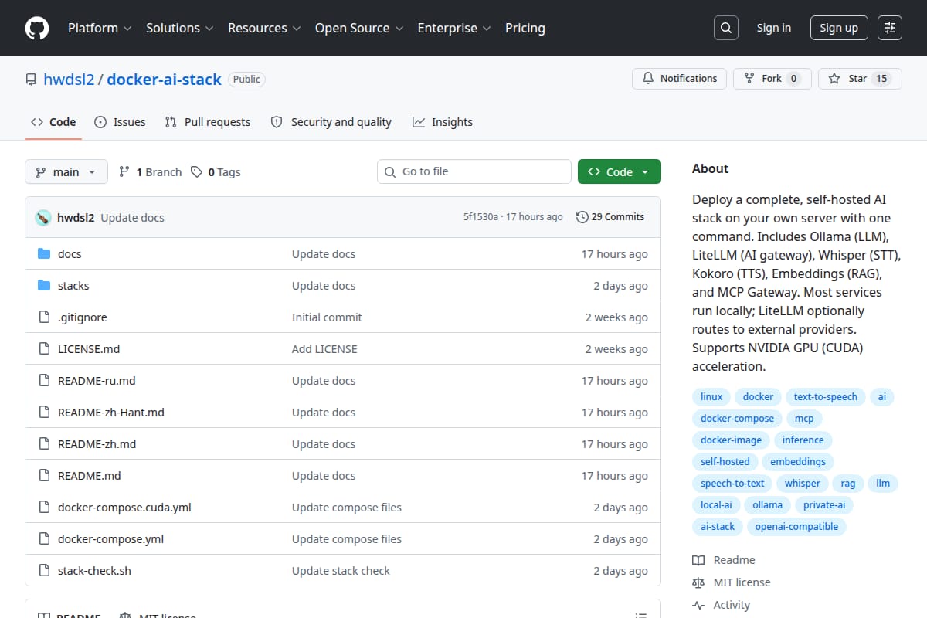Switch to the Code tab
Image resolution: width=927 pixels, height=618 pixels.
(x=53, y=122)
